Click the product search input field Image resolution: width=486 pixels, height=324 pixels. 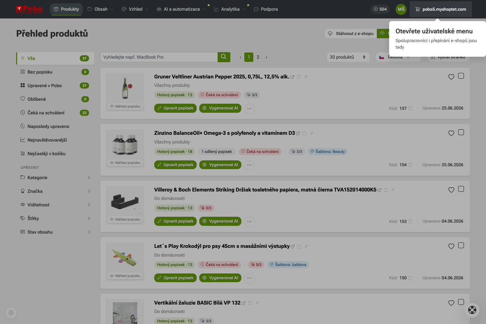click(x=159, y=57)
